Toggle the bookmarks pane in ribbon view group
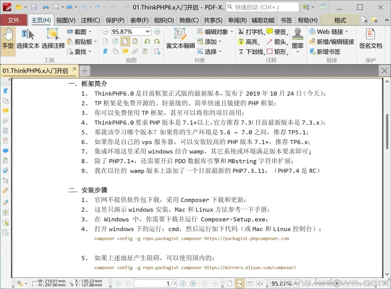The height and width of the screenshot is (289, 391). pyautogui.click(x=105, y=51)
